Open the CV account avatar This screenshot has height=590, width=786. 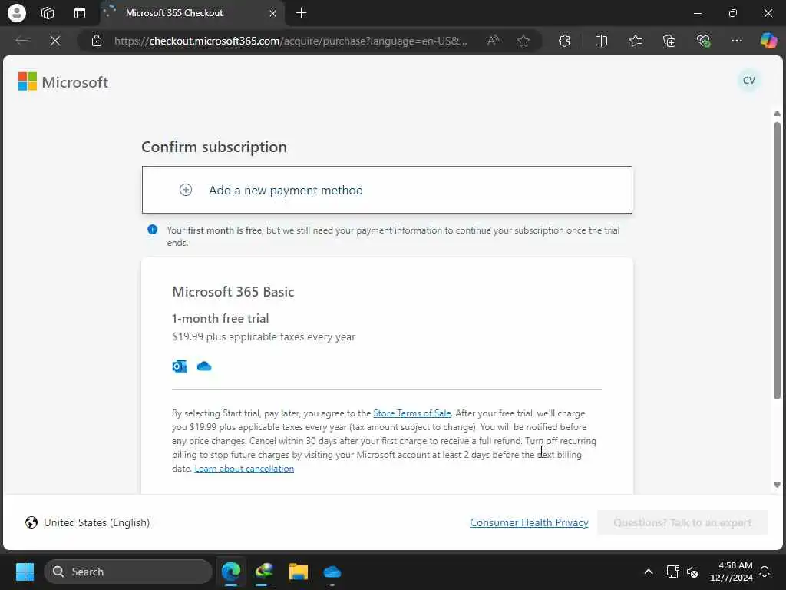[x=749, y=80]
